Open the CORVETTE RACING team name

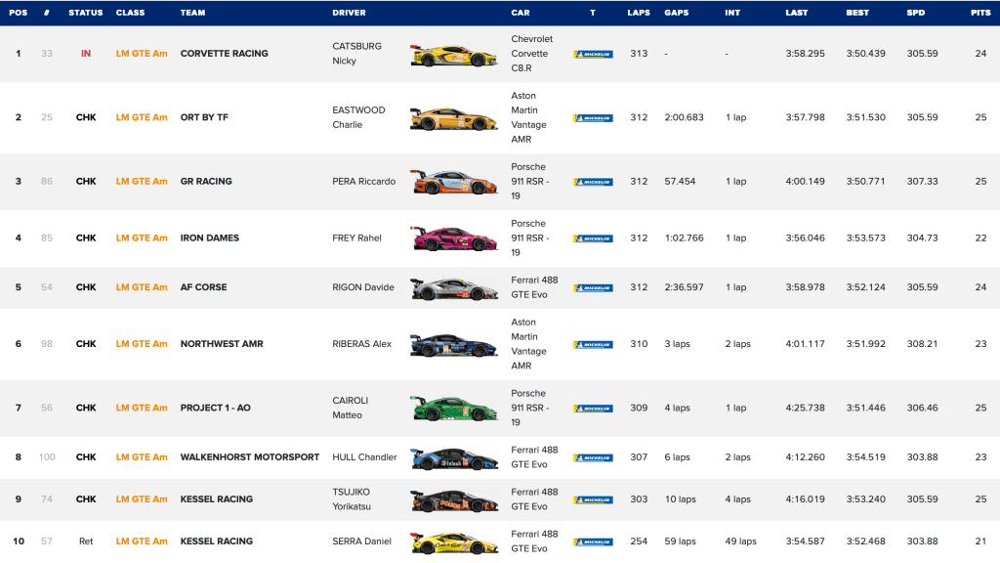pyautogui.click(x=224, y=54)
